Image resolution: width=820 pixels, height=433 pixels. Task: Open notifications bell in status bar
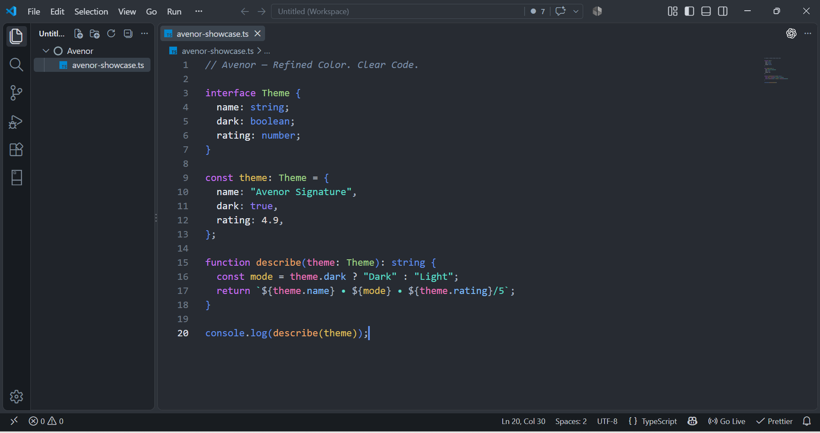(807, 421)
